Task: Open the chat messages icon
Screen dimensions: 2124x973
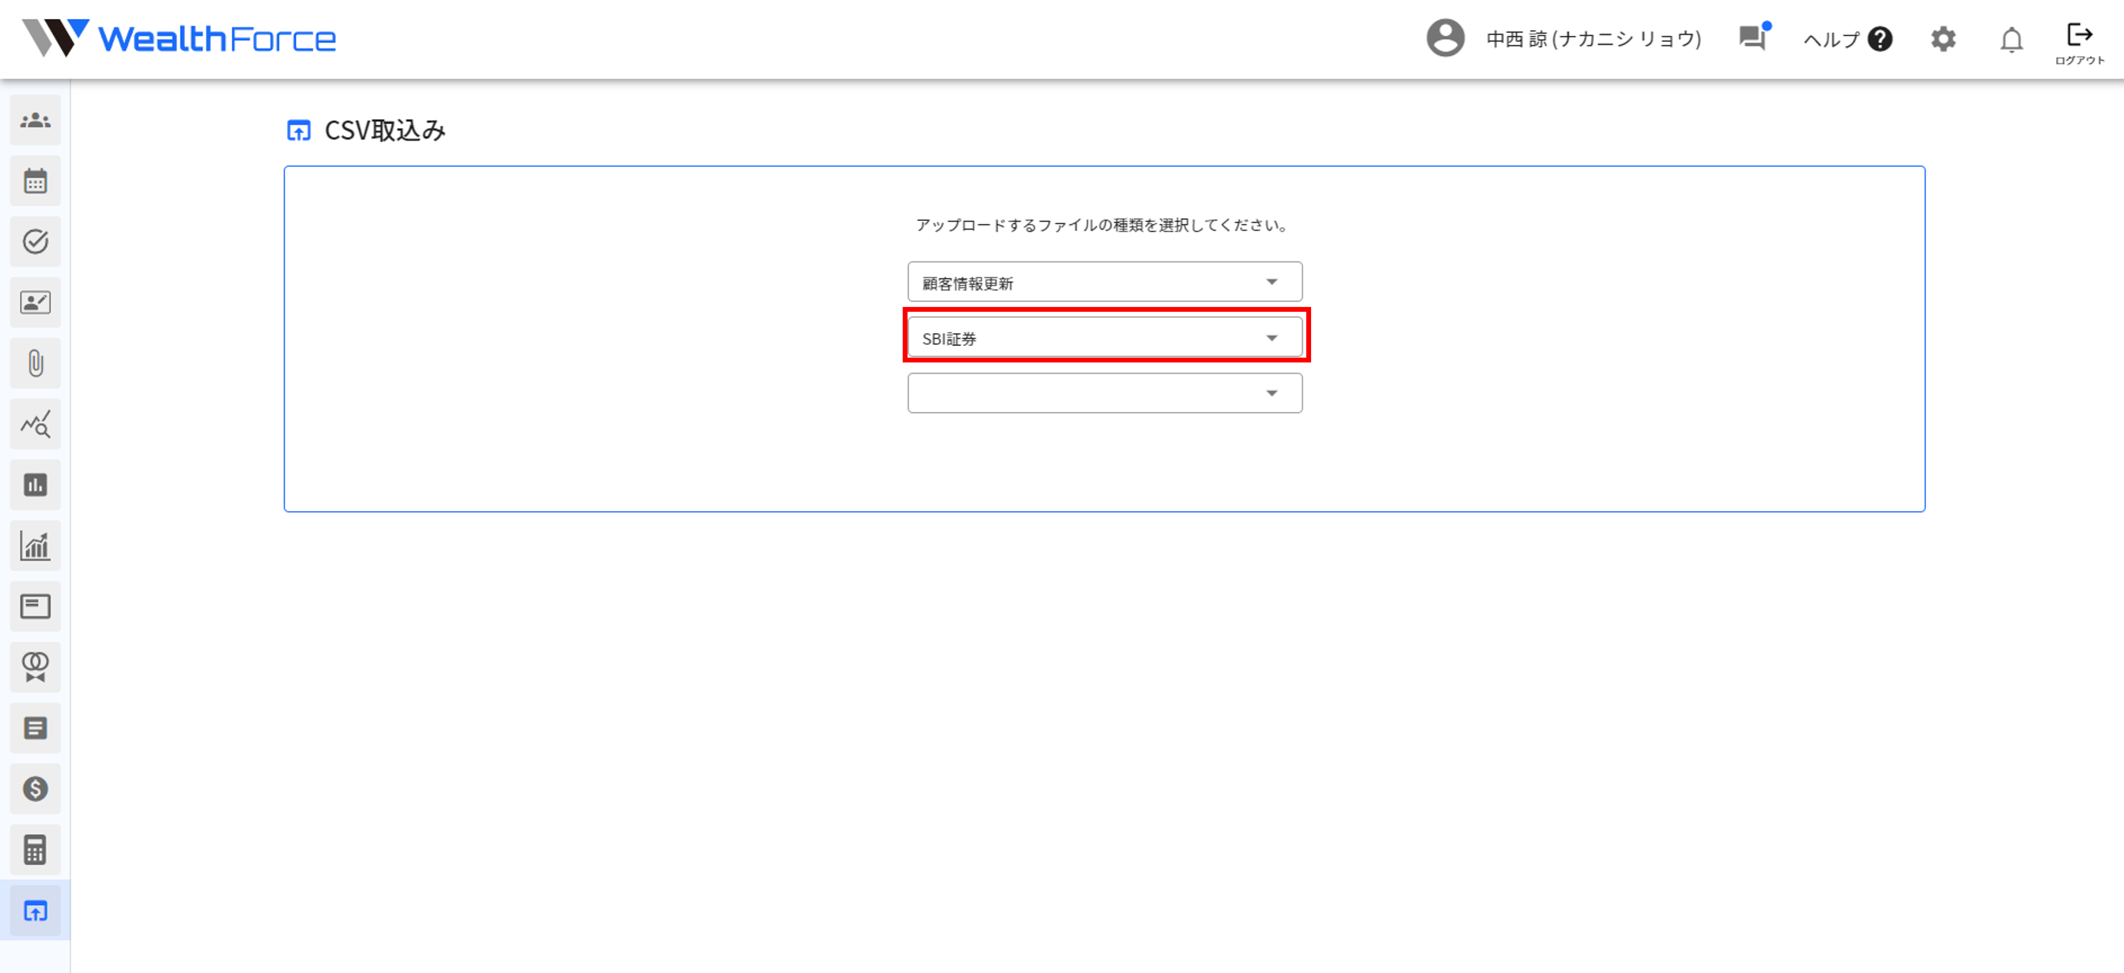Action: (x=1752, y=38)
